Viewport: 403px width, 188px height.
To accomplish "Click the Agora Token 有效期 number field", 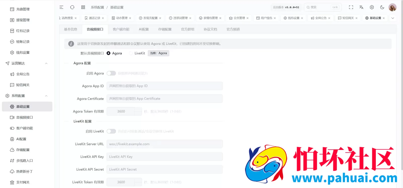I will (x=124, y=111).
